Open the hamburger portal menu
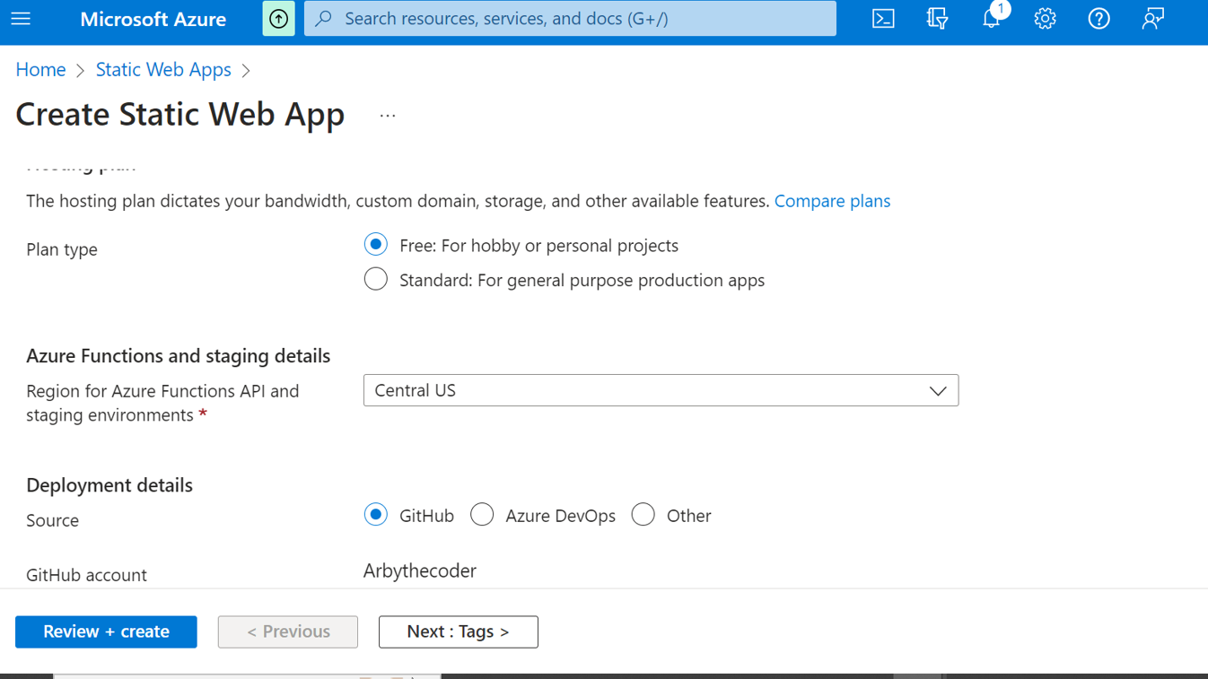This screenshot has width=1208, height=679. (x=21, y=19)
